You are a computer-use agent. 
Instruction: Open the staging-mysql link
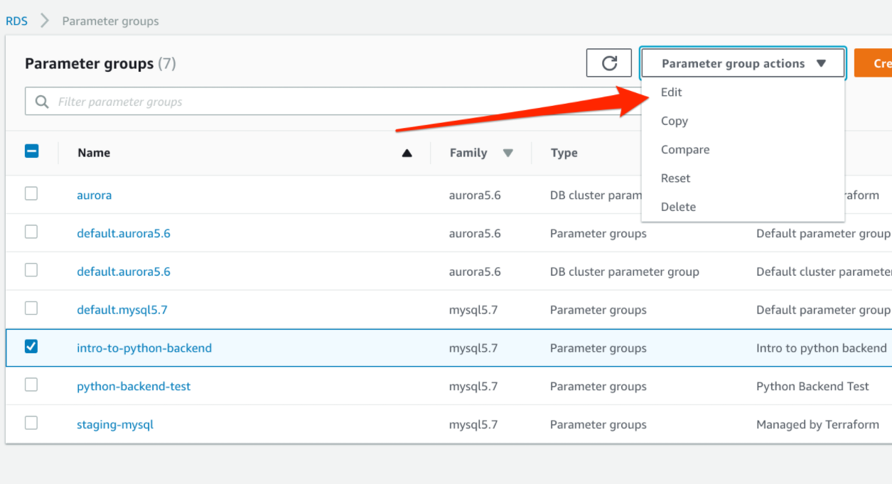click(115, 425)
